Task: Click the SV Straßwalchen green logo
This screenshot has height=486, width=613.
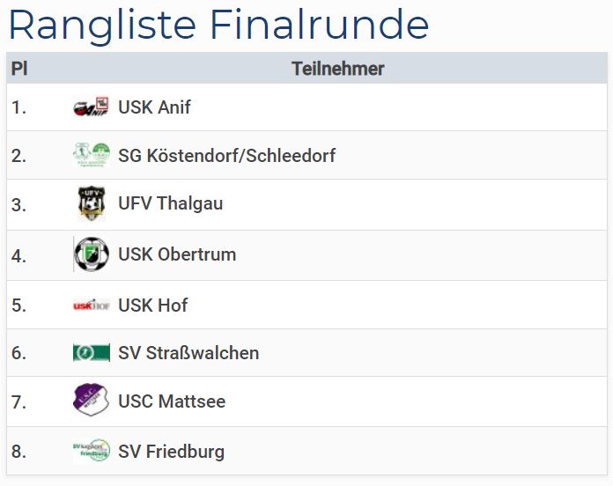Action: pos(91,353)
